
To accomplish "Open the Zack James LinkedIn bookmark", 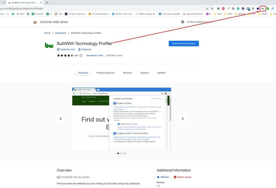I will 169,14.
